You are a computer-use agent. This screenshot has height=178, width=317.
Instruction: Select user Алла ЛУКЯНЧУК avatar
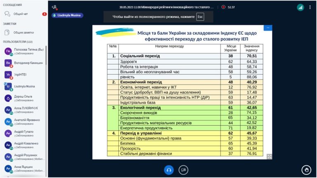point(8,110)
